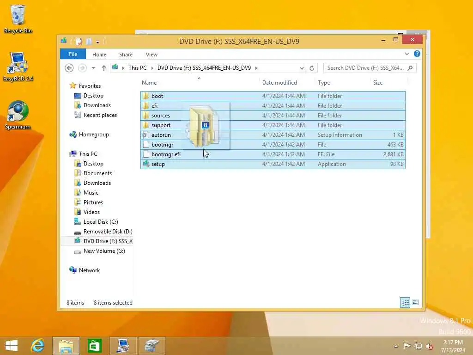Open New Volume (G:)
The height and width of the screenshot is (355, 473).
tap(100, 251)
